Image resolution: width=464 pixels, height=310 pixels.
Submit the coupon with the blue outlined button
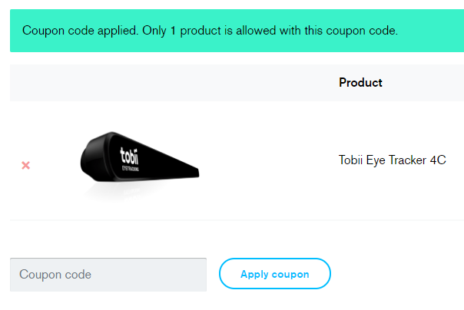click(275, 274)
